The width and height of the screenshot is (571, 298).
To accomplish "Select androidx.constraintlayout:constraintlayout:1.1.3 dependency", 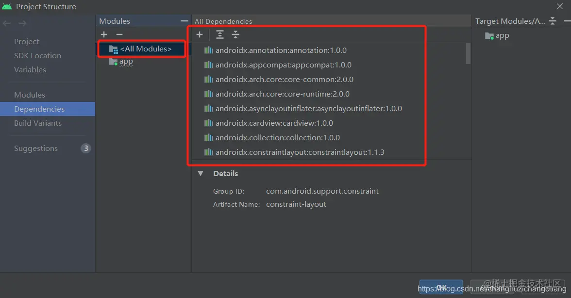I will click(300, 152).
